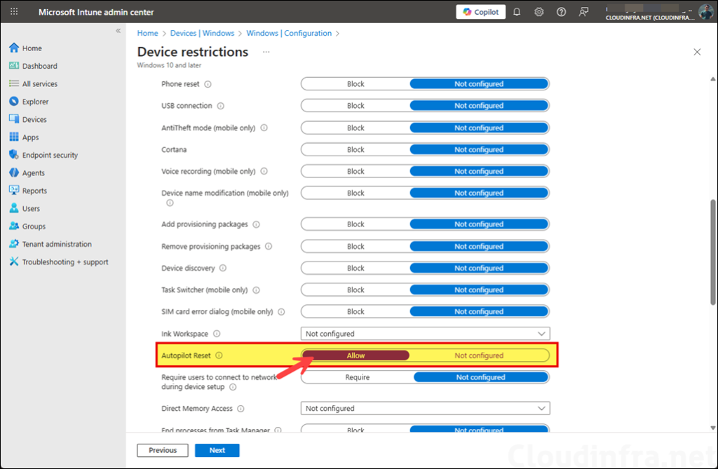The height and width of the screenshot is (469, 718).
Task: Switch Autopilot Reset back to Not configured
Action: click(x=479, y=355)
